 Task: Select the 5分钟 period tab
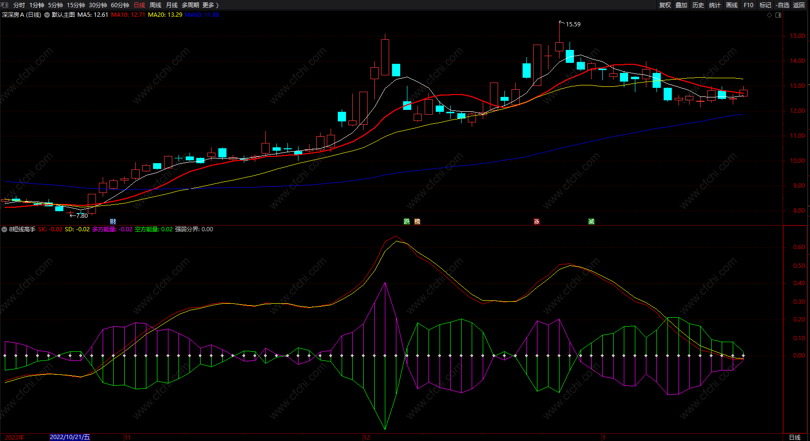55,5
